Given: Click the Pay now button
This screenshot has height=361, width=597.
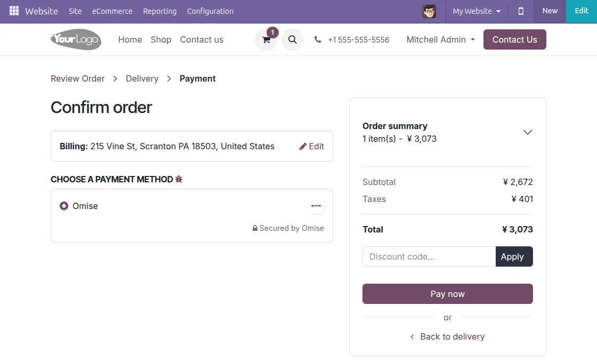Looking at the screenshot, I should (x=447, y=293).
